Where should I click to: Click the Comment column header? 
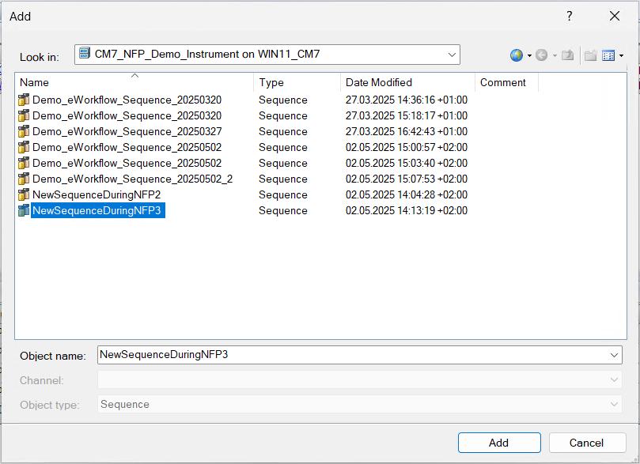point(507,82)
